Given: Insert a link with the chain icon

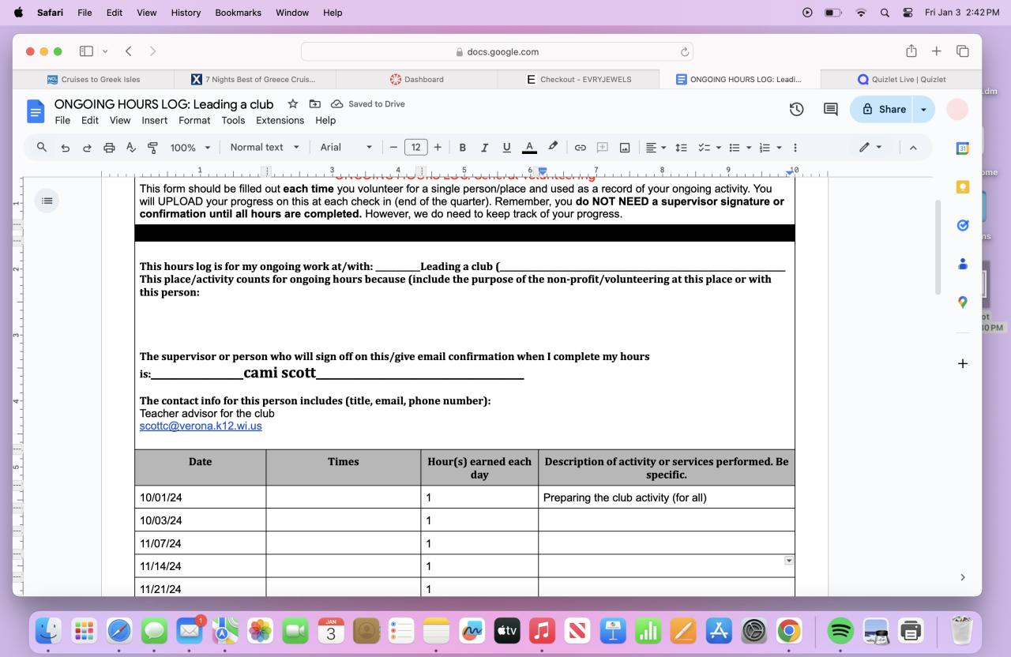Looking at the screenshot, I should coord(580,148).
